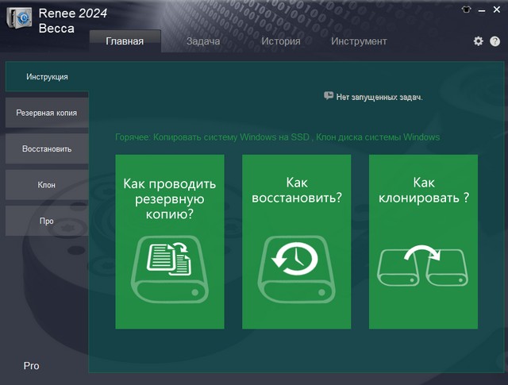
Task: Follow link 'Копировать систему Windows на SSD'
Action: coord(231,137)
